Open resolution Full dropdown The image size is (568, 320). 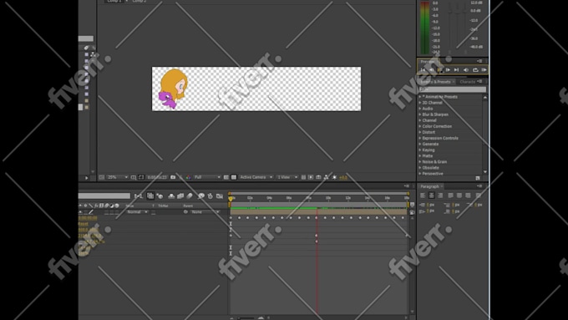pyautogui.click(x=207, y=177)
